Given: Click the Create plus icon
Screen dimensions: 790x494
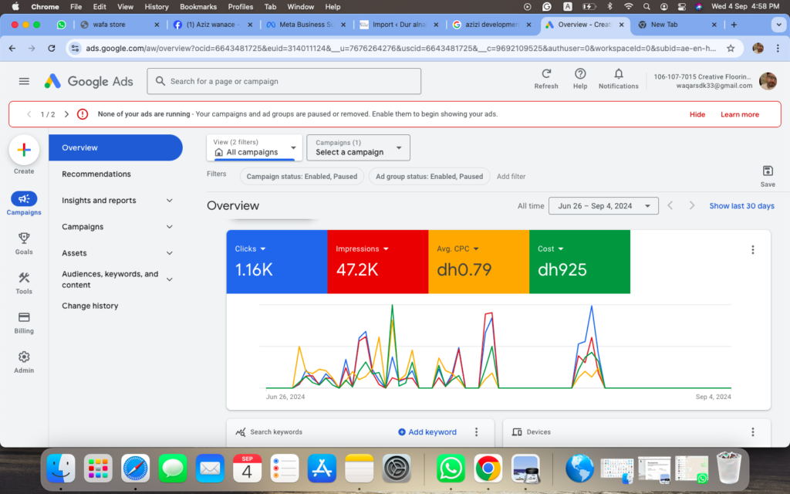Looking at the screenshot, I should 24,150.
